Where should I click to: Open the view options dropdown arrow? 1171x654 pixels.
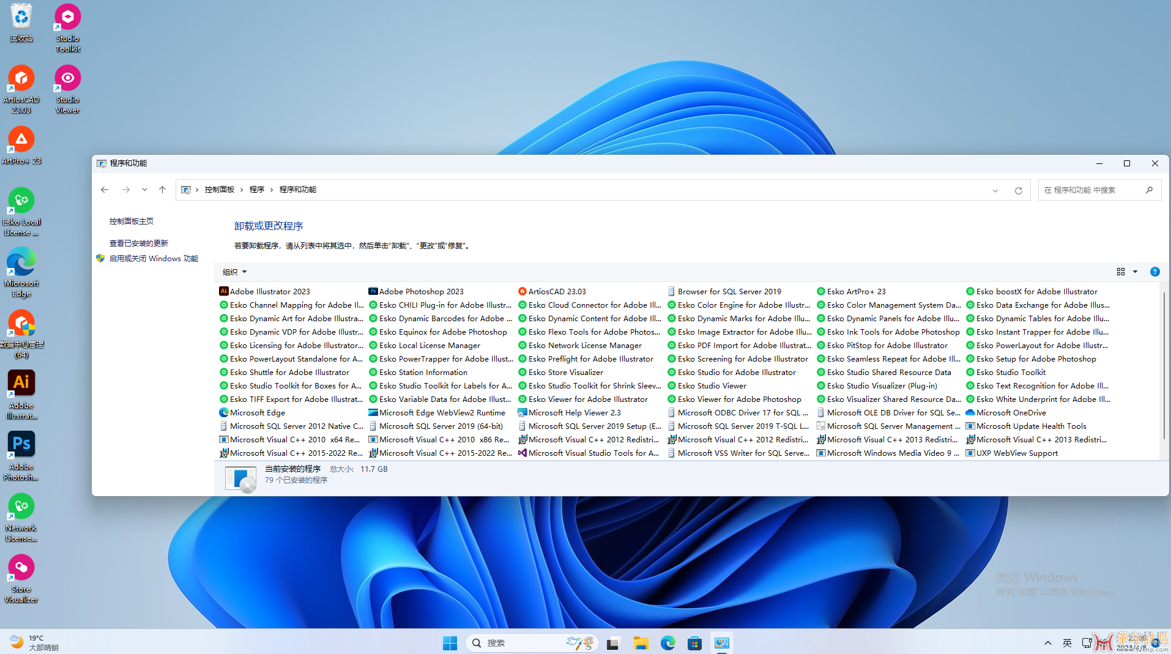[1136, 272]
